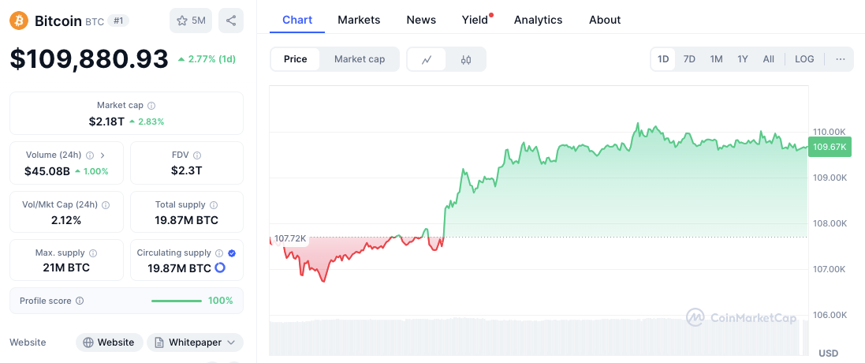Screen dimensions: 865x363
Task: Click circulating supply verified badge icon
Action: (x=231, y=253)
